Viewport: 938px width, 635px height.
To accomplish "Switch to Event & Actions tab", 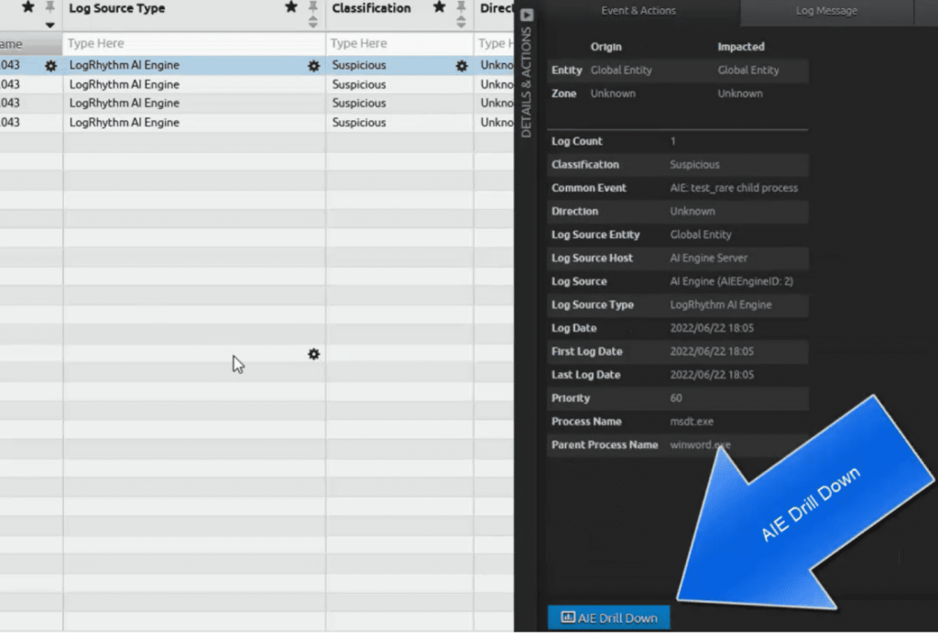I will point(638,11).
